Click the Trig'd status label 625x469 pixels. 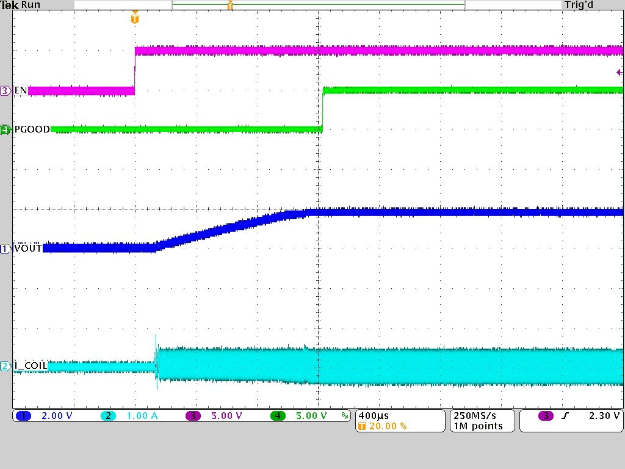coord(577,5)
